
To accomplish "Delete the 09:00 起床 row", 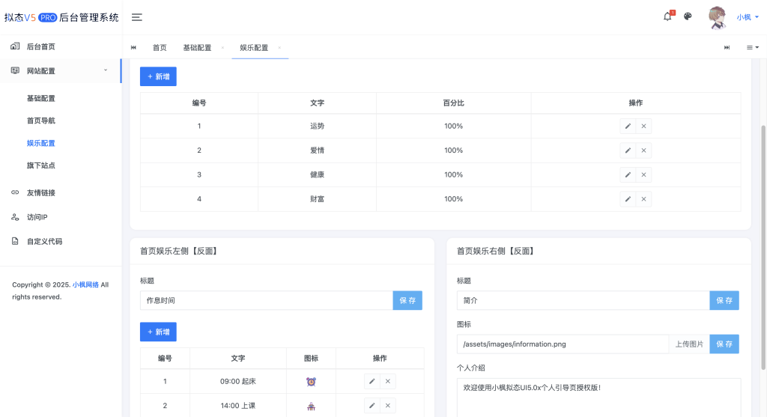I will click(x=388, y=381).
